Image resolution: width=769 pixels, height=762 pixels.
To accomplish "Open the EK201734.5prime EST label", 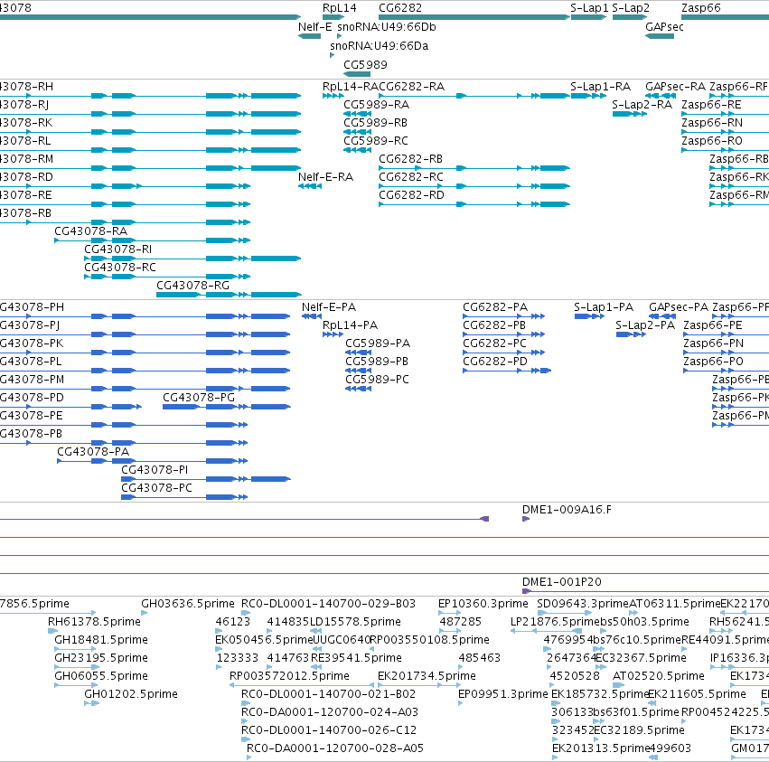I will click(x=427, y=676).
